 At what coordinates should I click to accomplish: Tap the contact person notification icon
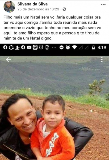(x=17, y=47)
